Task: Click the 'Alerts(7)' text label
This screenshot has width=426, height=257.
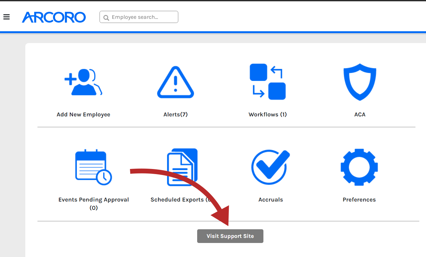Action: coord(175,114)
